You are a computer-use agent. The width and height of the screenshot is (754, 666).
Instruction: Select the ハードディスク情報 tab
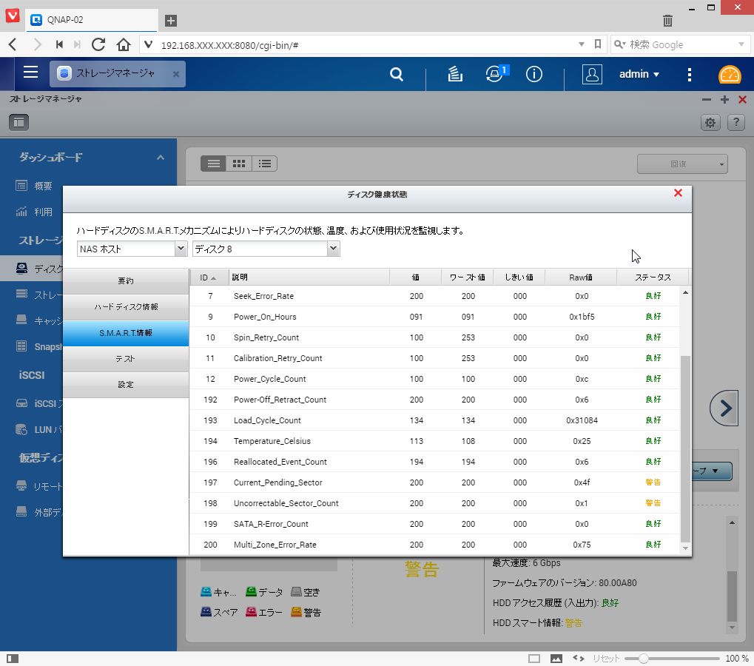coord(126,307)
